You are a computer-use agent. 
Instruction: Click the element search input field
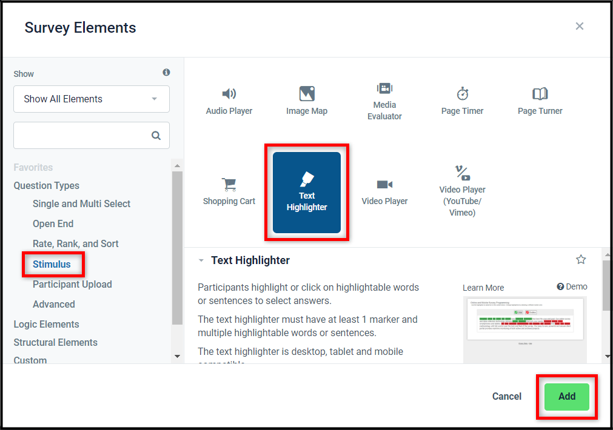click(92, 136)
